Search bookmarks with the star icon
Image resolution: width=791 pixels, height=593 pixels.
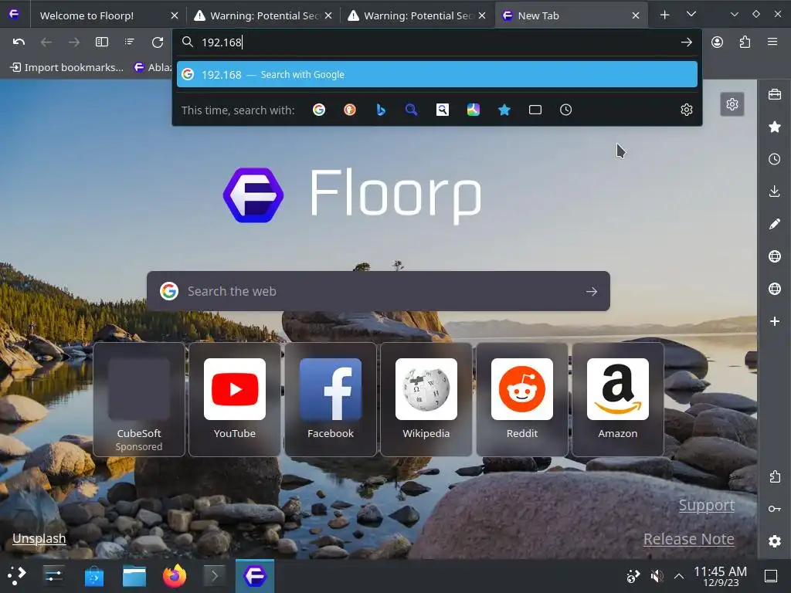point(504,110)
